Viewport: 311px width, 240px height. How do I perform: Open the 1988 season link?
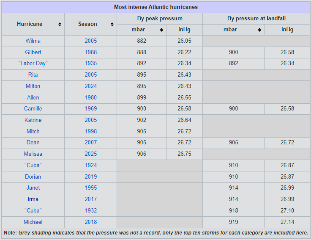click(x=90, y=52)
